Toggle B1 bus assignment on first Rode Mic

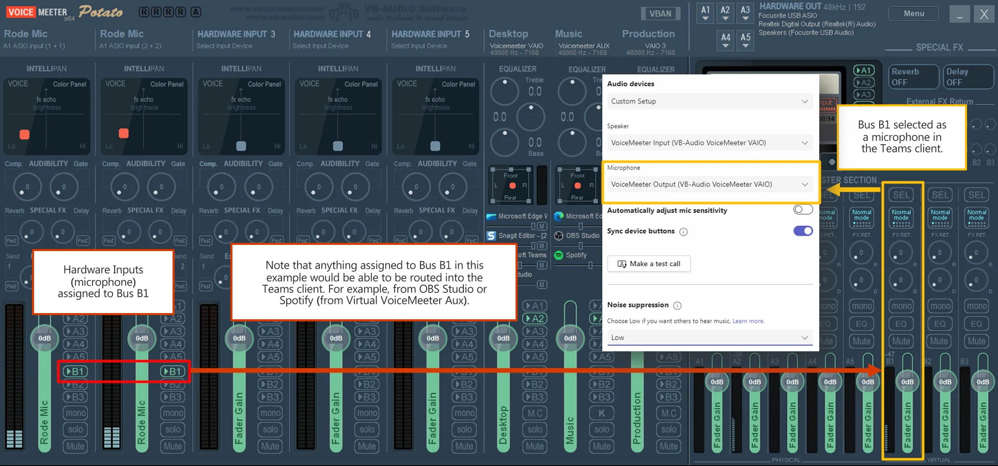point(74,371)
